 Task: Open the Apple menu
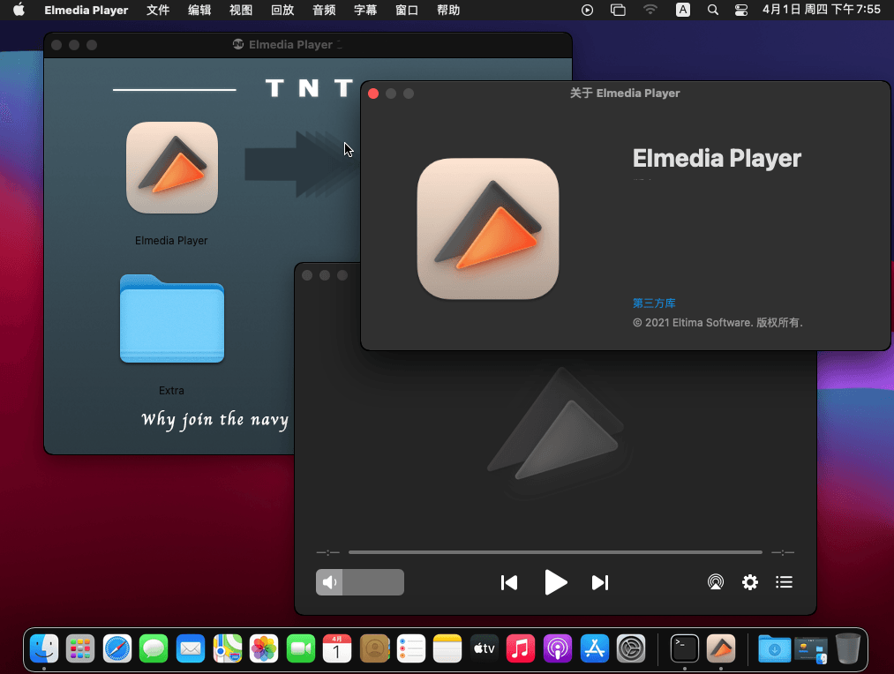point(19,10)
